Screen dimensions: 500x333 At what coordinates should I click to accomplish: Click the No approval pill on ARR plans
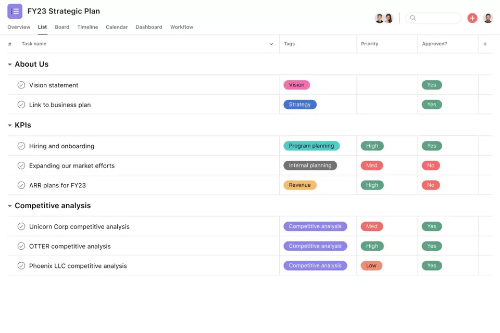coord(431,185)
